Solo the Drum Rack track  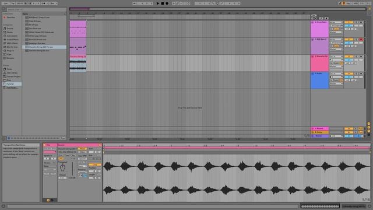pos(356,22)
